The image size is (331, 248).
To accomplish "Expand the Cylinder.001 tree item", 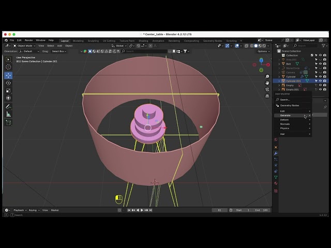I will click(x=279, y=81).
